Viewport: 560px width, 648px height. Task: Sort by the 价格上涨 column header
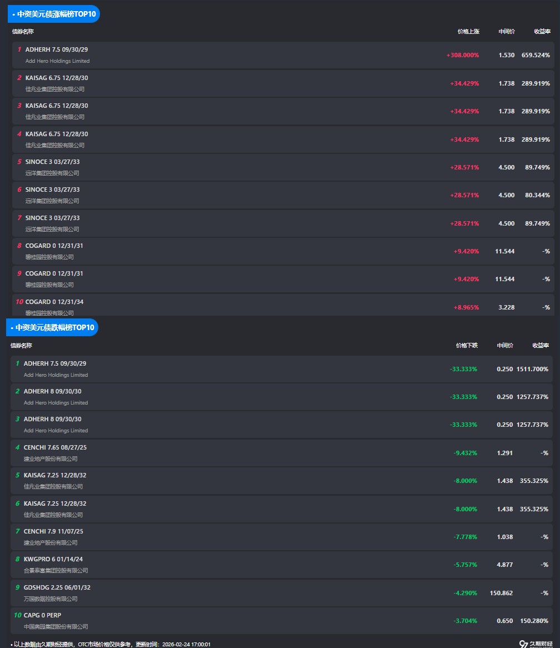[x=468, y=32]
